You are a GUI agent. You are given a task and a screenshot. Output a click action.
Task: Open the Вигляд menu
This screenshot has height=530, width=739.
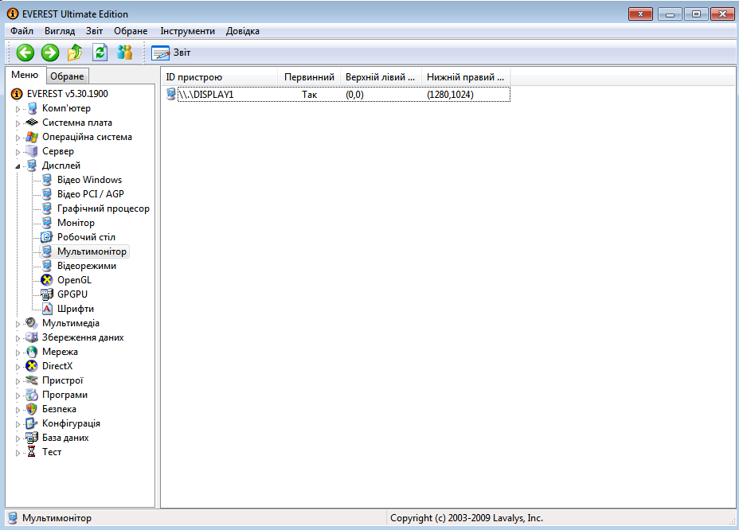[60, 31]
